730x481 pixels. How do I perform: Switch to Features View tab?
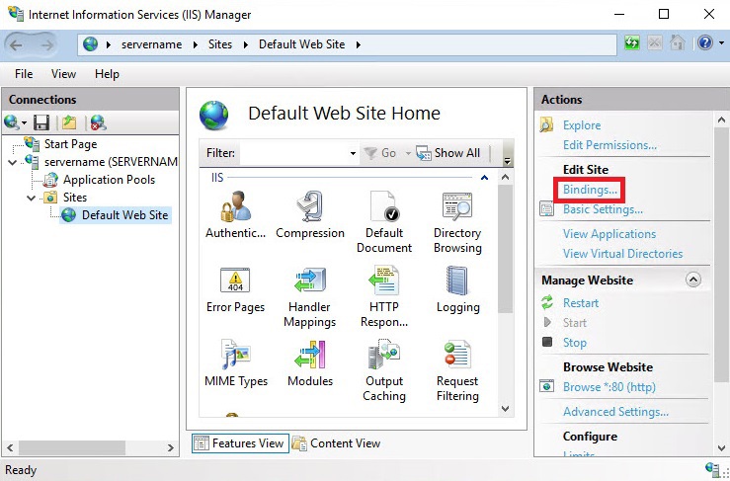point(240,443)
